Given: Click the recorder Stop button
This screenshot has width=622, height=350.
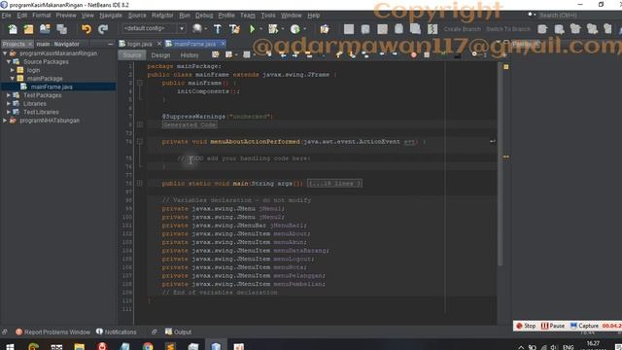Looking at the screenshot, I should click(526, 326).
